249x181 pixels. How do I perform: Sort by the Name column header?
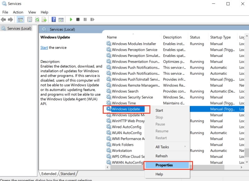[x=134, y=37]
